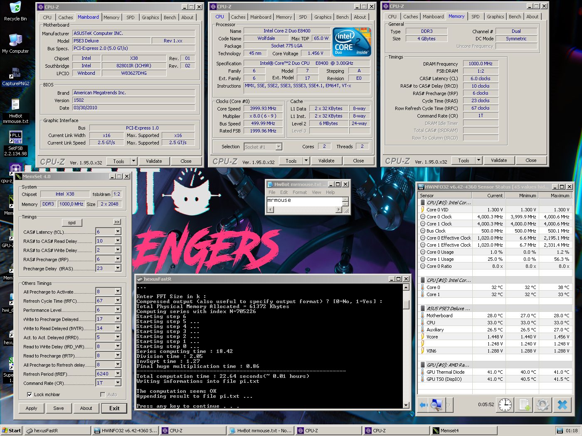
Task: Click hexusFastR taskbar button
Action: pyautogui.click(x=57, y=431)
